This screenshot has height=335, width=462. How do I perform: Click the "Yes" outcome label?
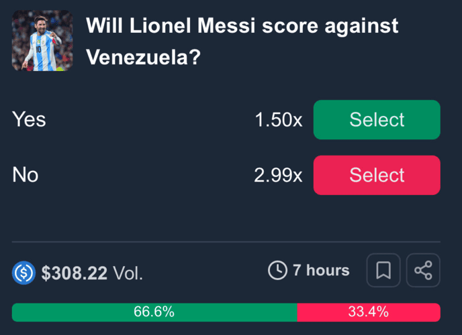click(29, 119)
